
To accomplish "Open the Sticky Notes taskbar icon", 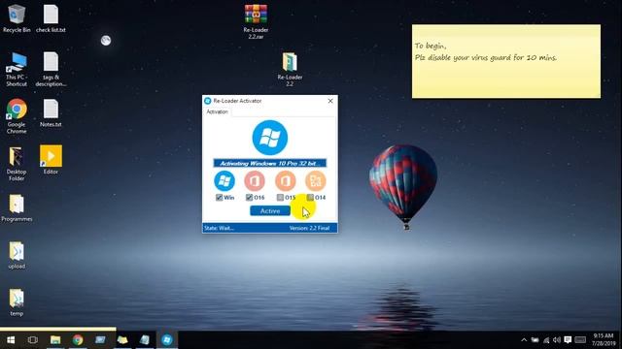I will pos(122,340).
